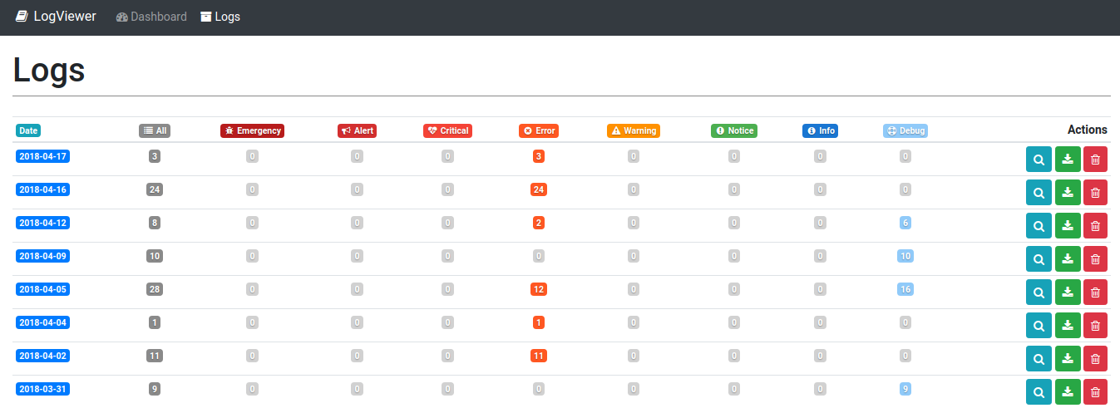This screenshot has width=1120, height=408.
Task: Click All count 28 for 2018-04-05
Action: pos(155,289)
